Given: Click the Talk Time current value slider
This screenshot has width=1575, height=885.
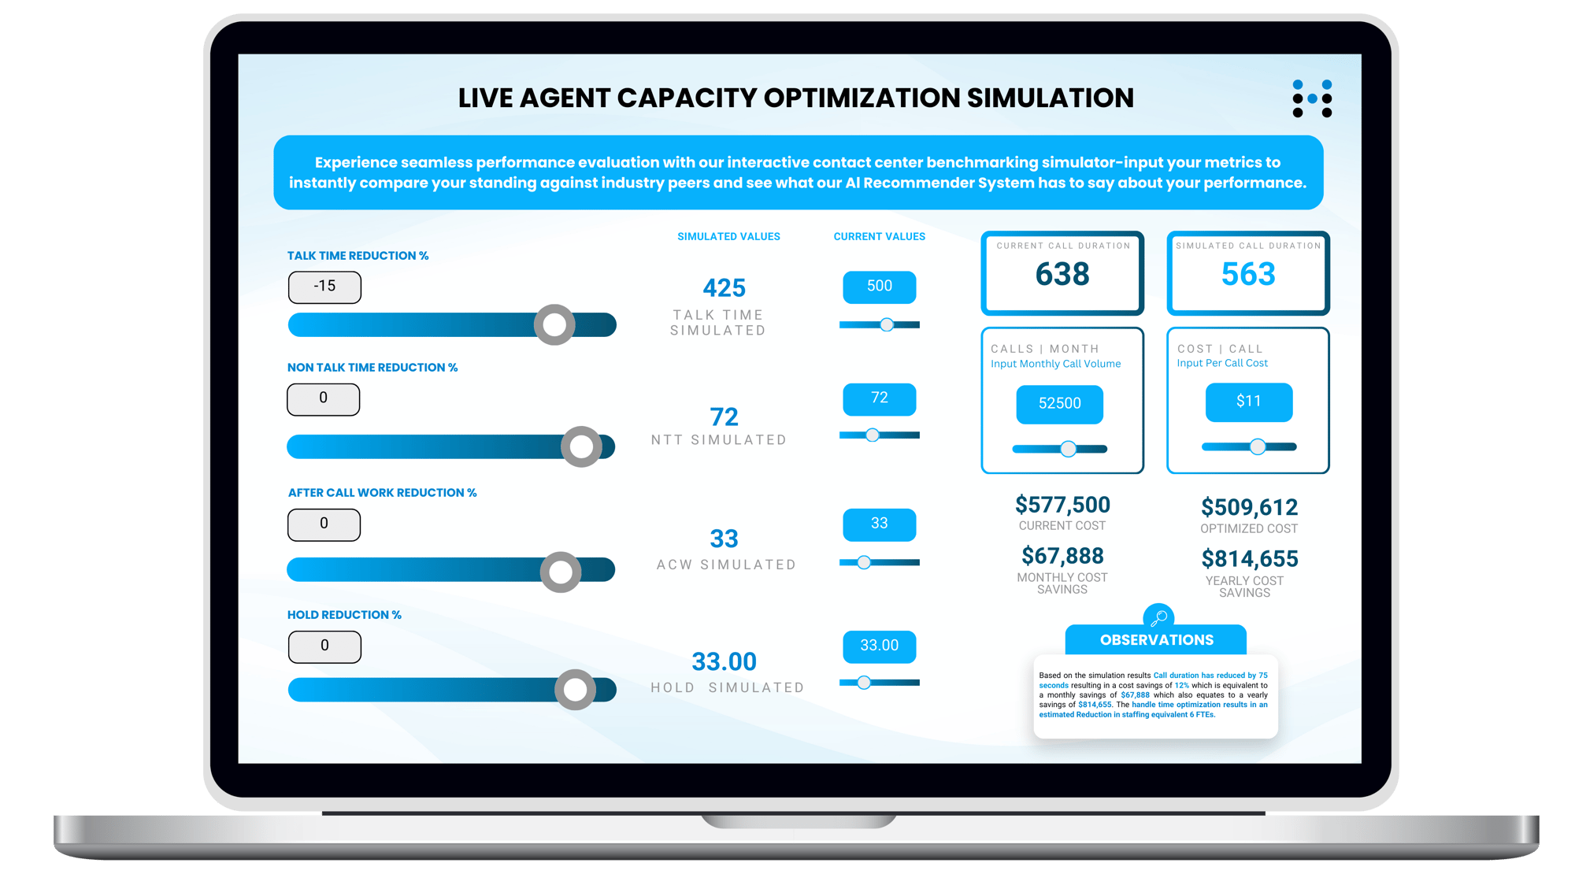Looking at the screenshot, I should pos(886,324).
